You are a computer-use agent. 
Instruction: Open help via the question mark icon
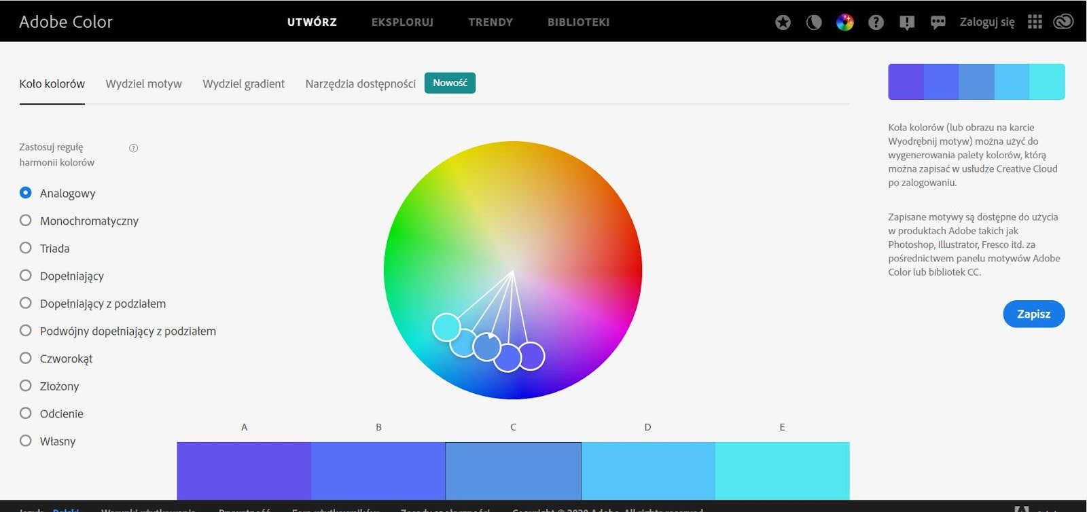(876, 22)
